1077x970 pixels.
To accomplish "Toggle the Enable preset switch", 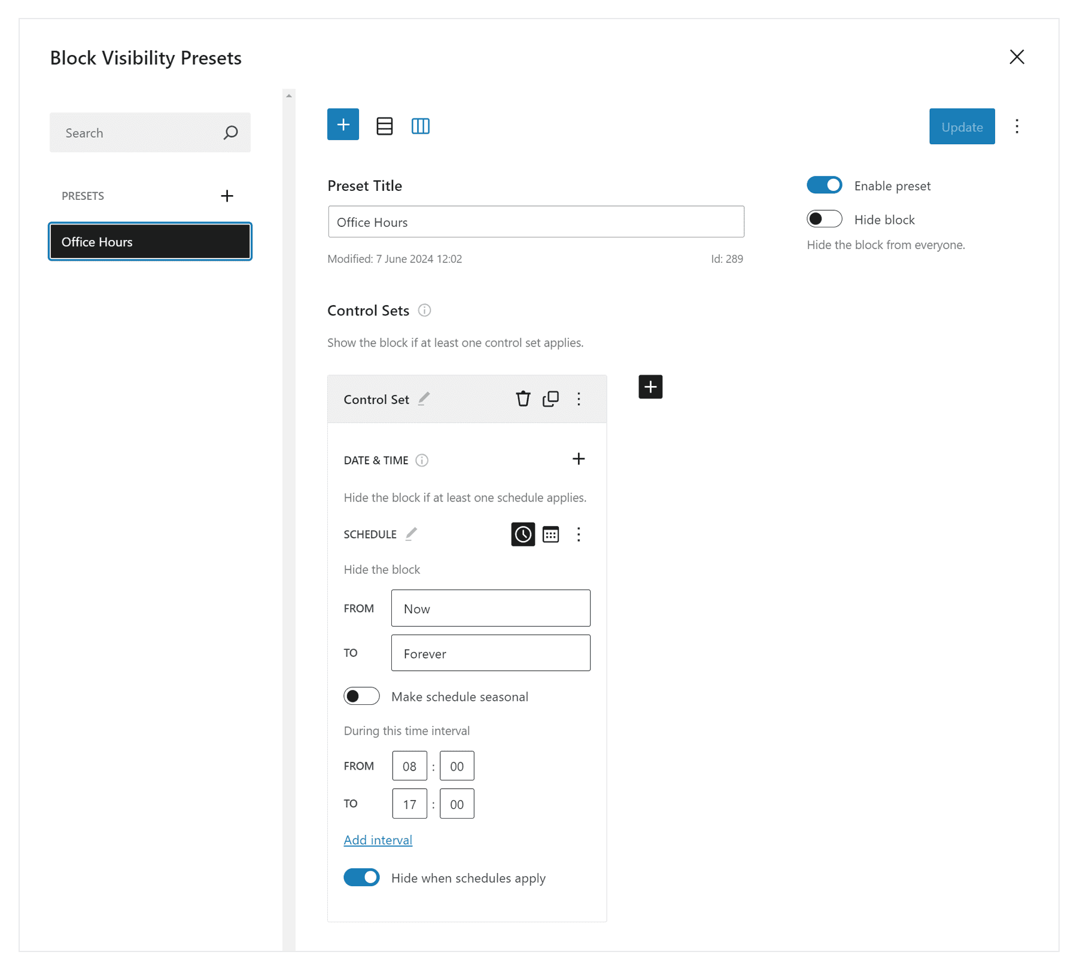I will pyautogui.click(x=824, y=186).
